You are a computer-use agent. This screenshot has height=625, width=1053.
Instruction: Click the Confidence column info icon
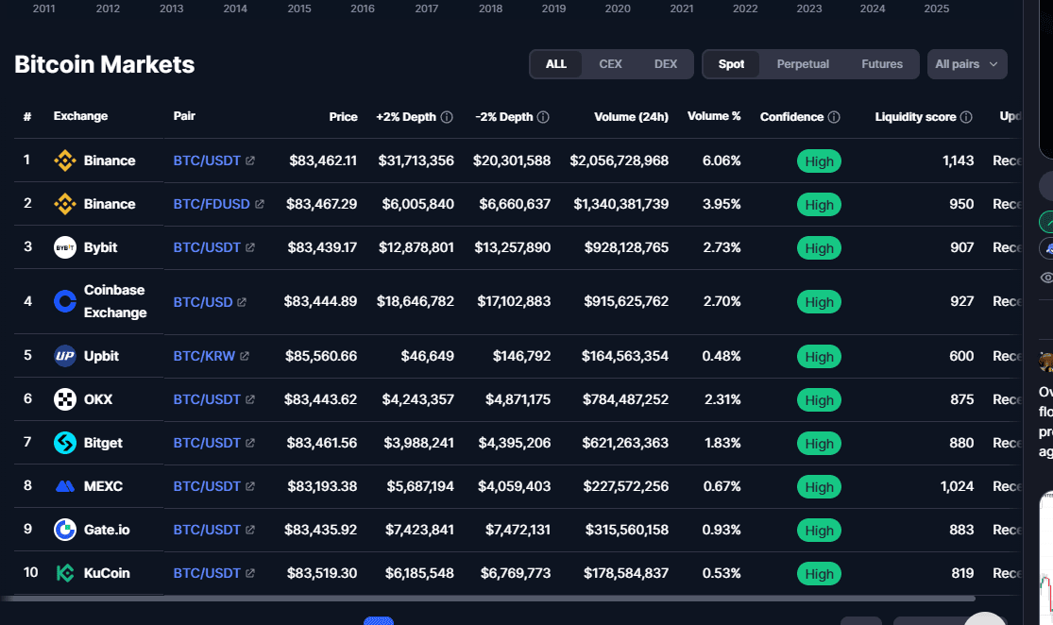pos(835,116)
